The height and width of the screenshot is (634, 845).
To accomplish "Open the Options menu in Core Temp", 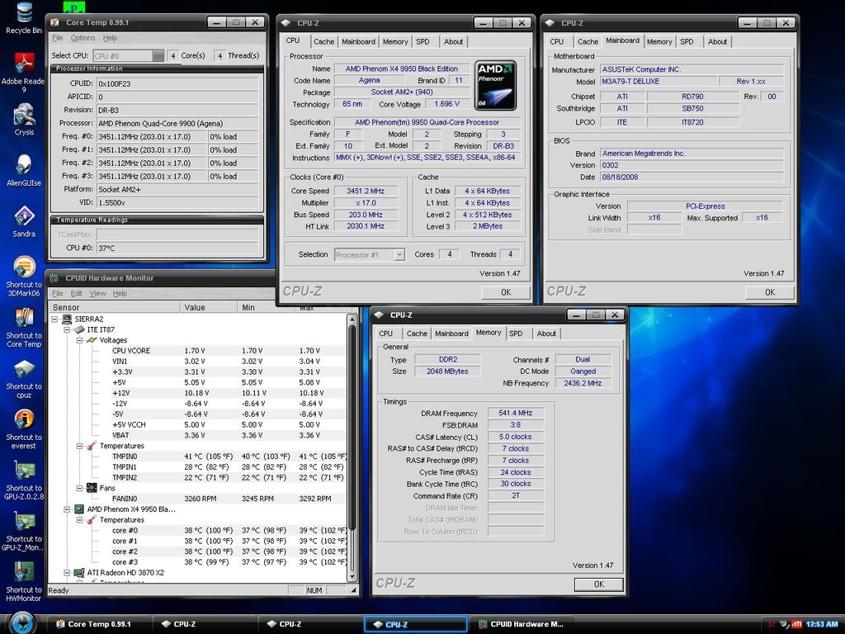I will [83, 38].
